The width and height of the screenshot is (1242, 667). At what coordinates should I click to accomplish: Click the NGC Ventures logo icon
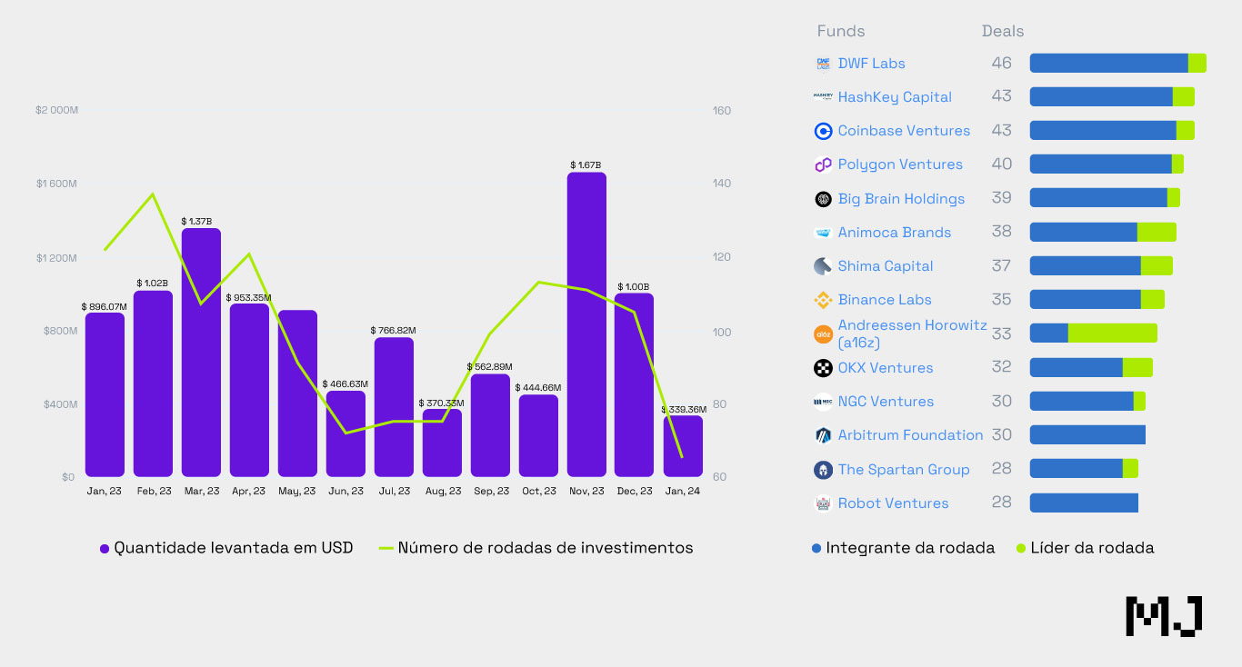823,402
